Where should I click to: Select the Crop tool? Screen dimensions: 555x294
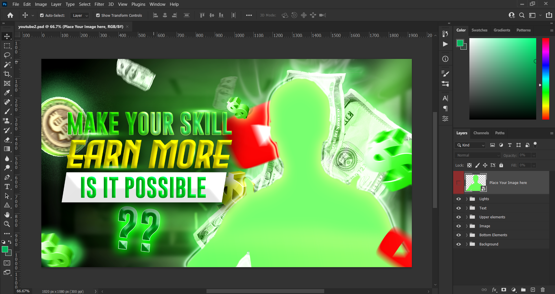coord(7,74)
